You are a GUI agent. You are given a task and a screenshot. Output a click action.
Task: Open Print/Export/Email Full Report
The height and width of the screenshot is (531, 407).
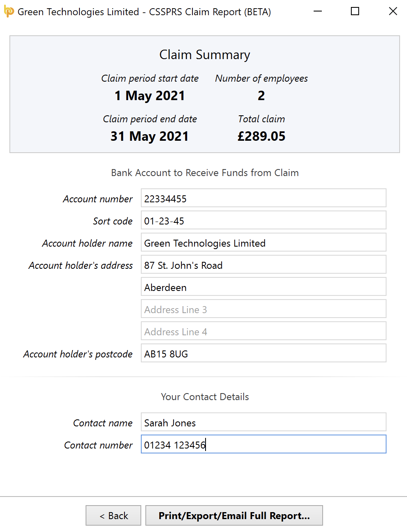point(234,516)
